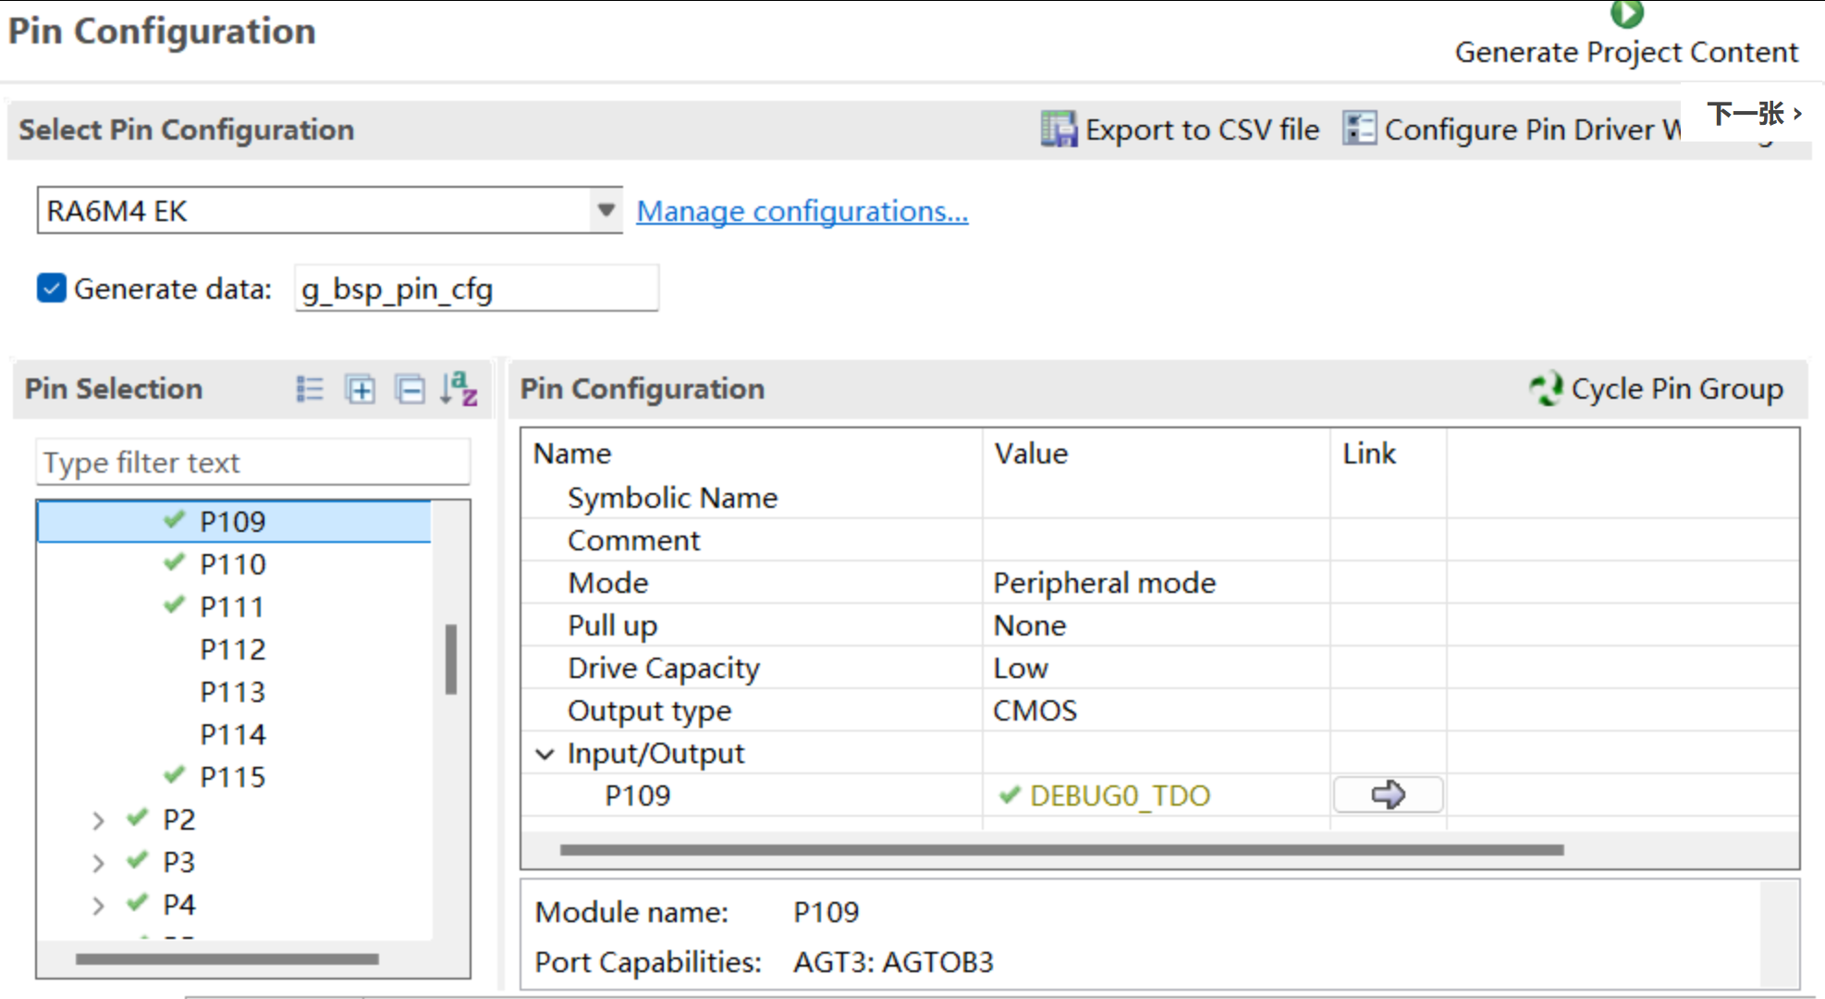Click the alphabetical sort icon
This screenshot has width=1825, height=999.
click(459, 388)
